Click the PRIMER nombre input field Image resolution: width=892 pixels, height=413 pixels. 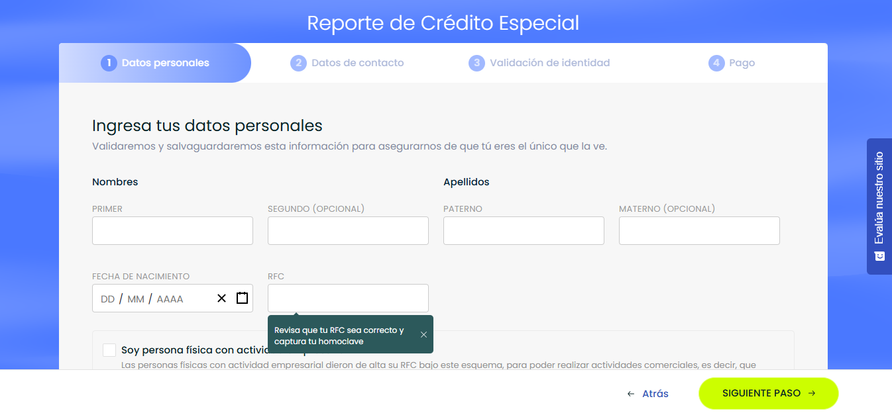click(172, 230)
